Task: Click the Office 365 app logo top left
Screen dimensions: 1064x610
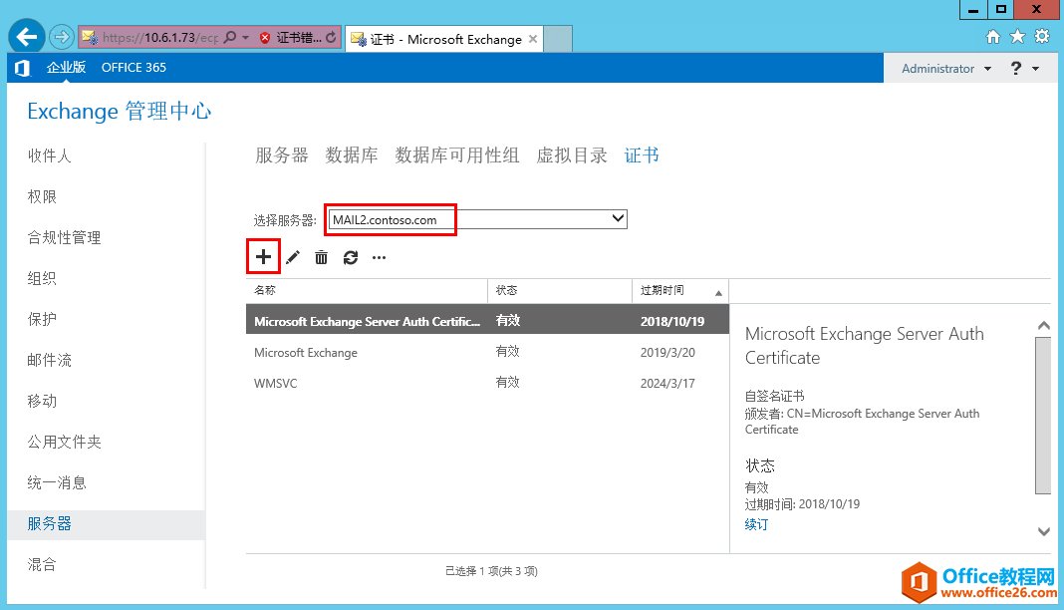Action: 21,68
